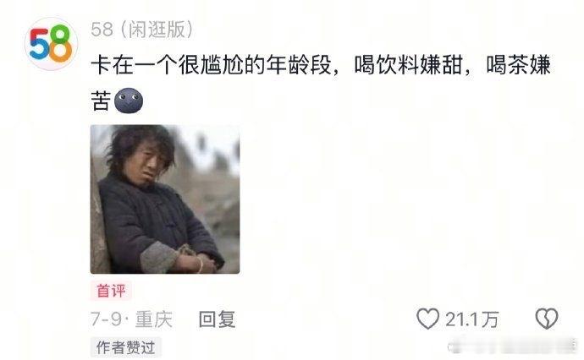The width and height of the screenshot is (584, 360).
Task: Dislike the comment with the broken heart icon
Action: [x=547, y=319]
